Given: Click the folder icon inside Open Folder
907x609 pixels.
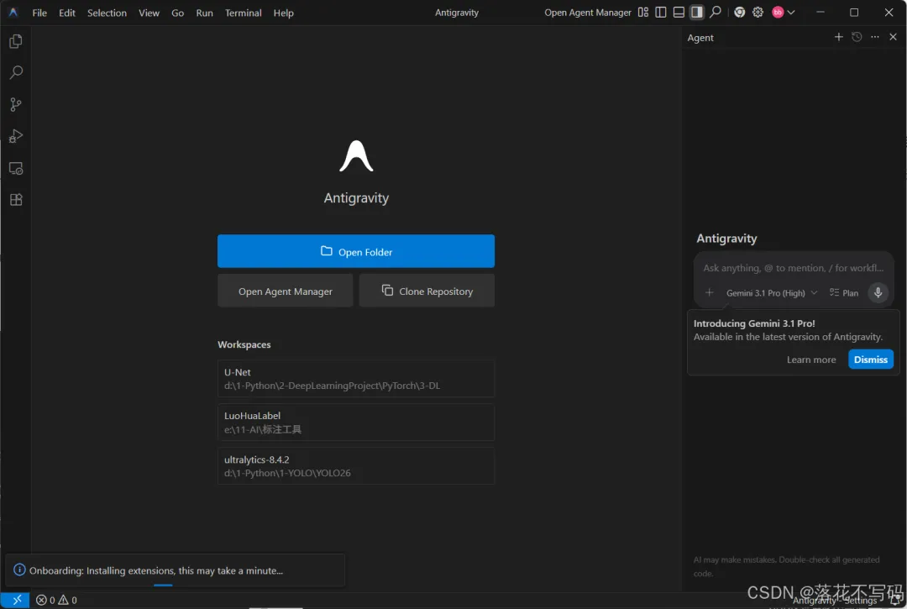Looking at the screenshot, I should 326,251.
